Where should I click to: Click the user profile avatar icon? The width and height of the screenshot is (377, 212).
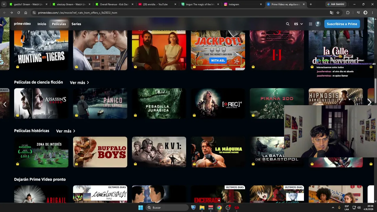tap(318, 24)
